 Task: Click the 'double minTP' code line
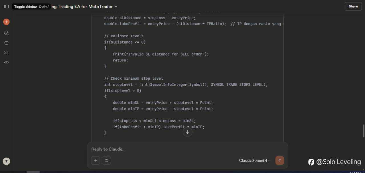pos(163,109)
